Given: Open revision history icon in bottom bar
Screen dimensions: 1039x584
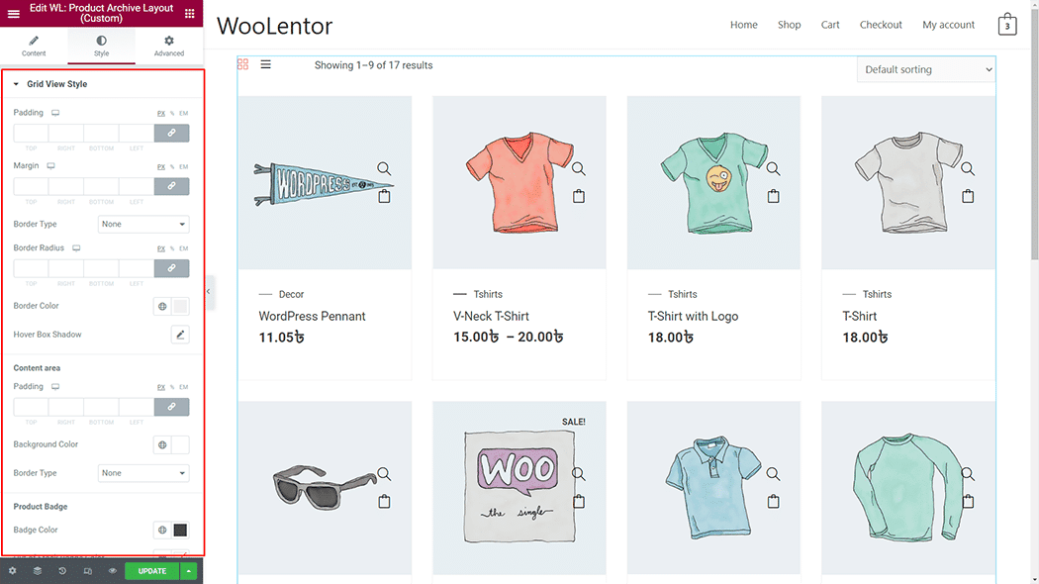Looking at the screenshot, I should tap(62, 571).
